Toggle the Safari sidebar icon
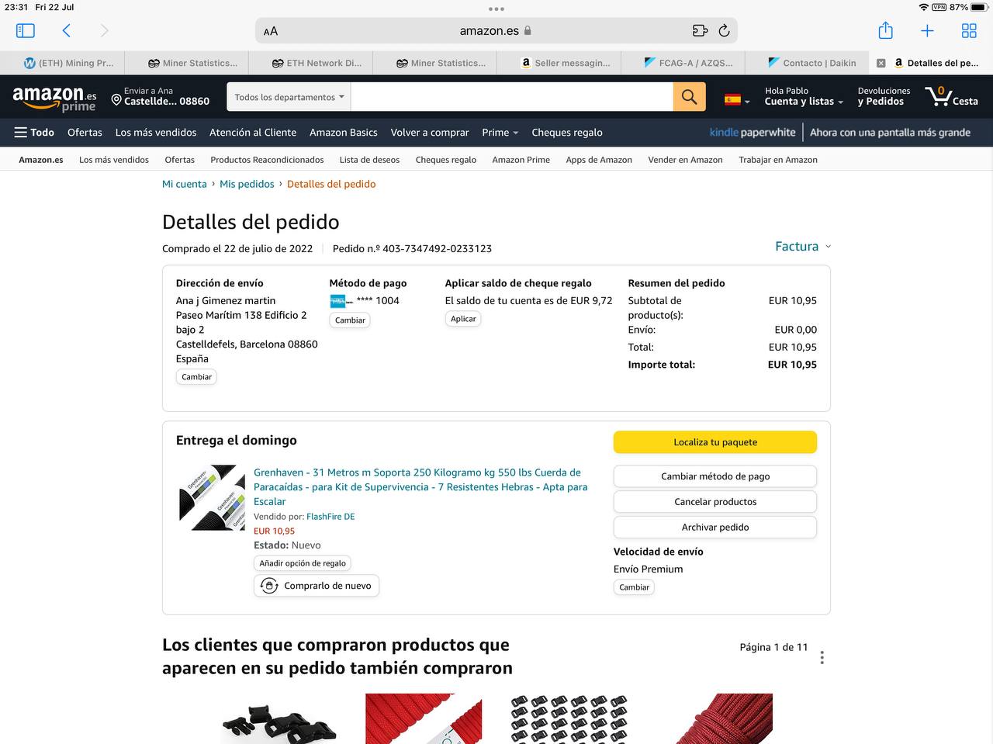Viewport: 993px width, 744px height. [x=26, y=31]
